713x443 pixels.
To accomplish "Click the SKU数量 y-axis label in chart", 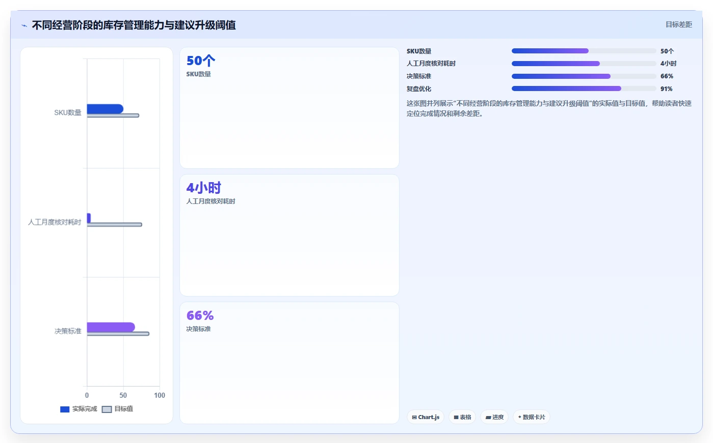I will 68,113.
